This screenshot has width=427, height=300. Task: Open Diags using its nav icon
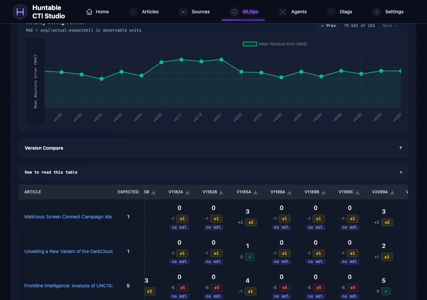click(331, 12)
